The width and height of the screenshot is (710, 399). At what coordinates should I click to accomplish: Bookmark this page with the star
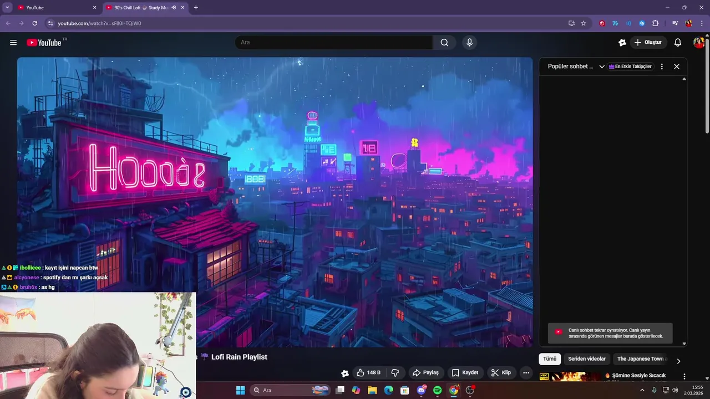pyautogui.click(x=584, y=23)
